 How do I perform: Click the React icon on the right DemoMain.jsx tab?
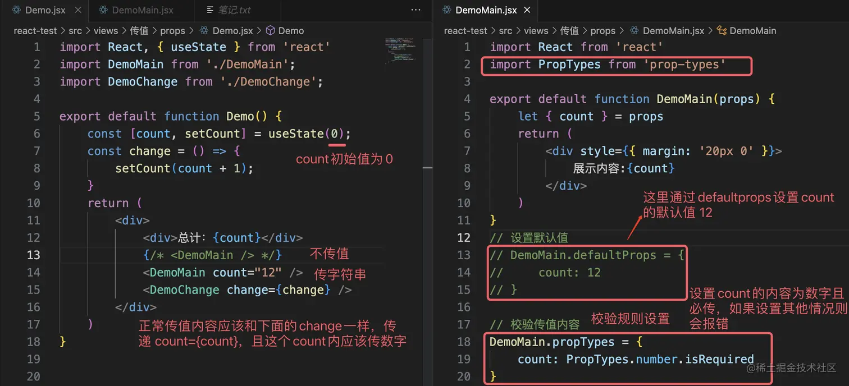coord(446,10)
